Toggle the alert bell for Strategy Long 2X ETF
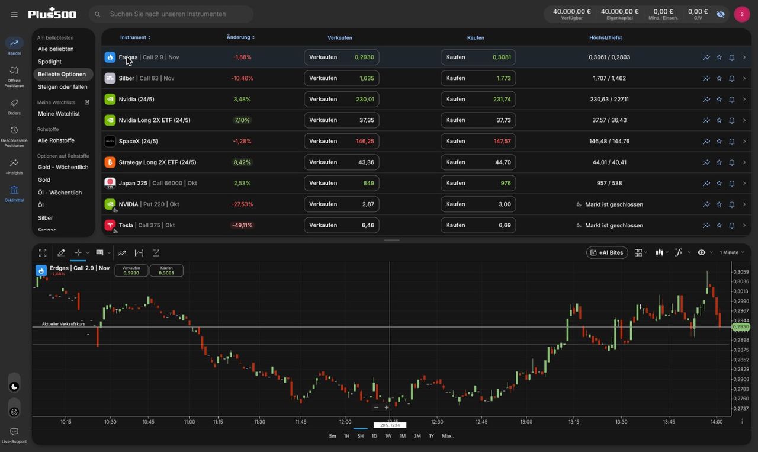 (731, 162)
